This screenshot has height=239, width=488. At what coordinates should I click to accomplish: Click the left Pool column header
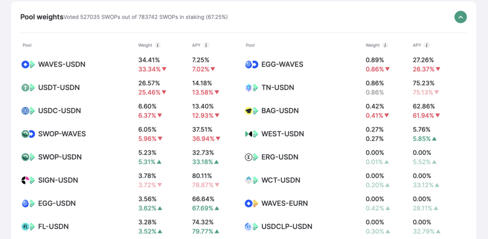[x=27, y=45]
